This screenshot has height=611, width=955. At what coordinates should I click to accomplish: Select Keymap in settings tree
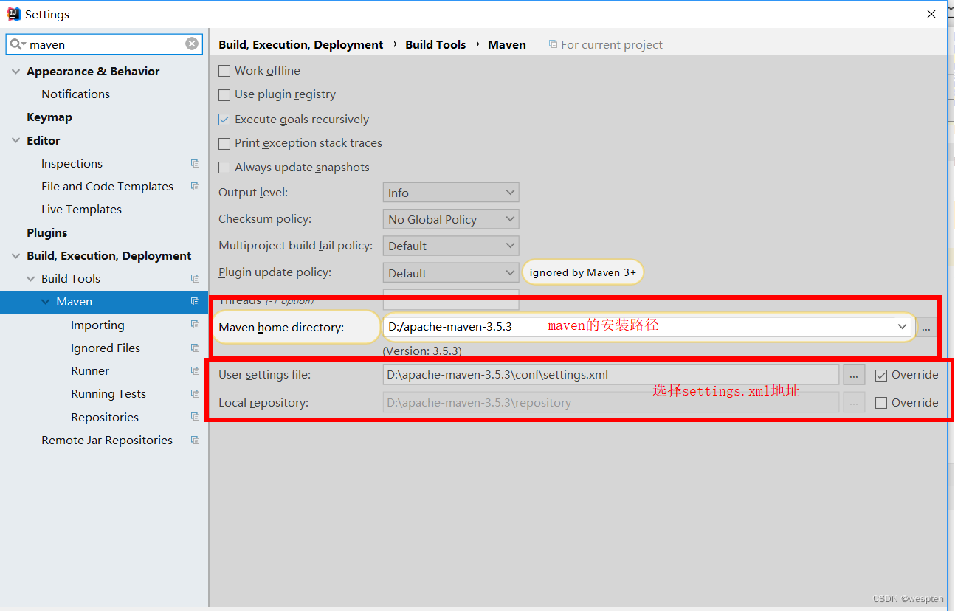coord(49,117)
